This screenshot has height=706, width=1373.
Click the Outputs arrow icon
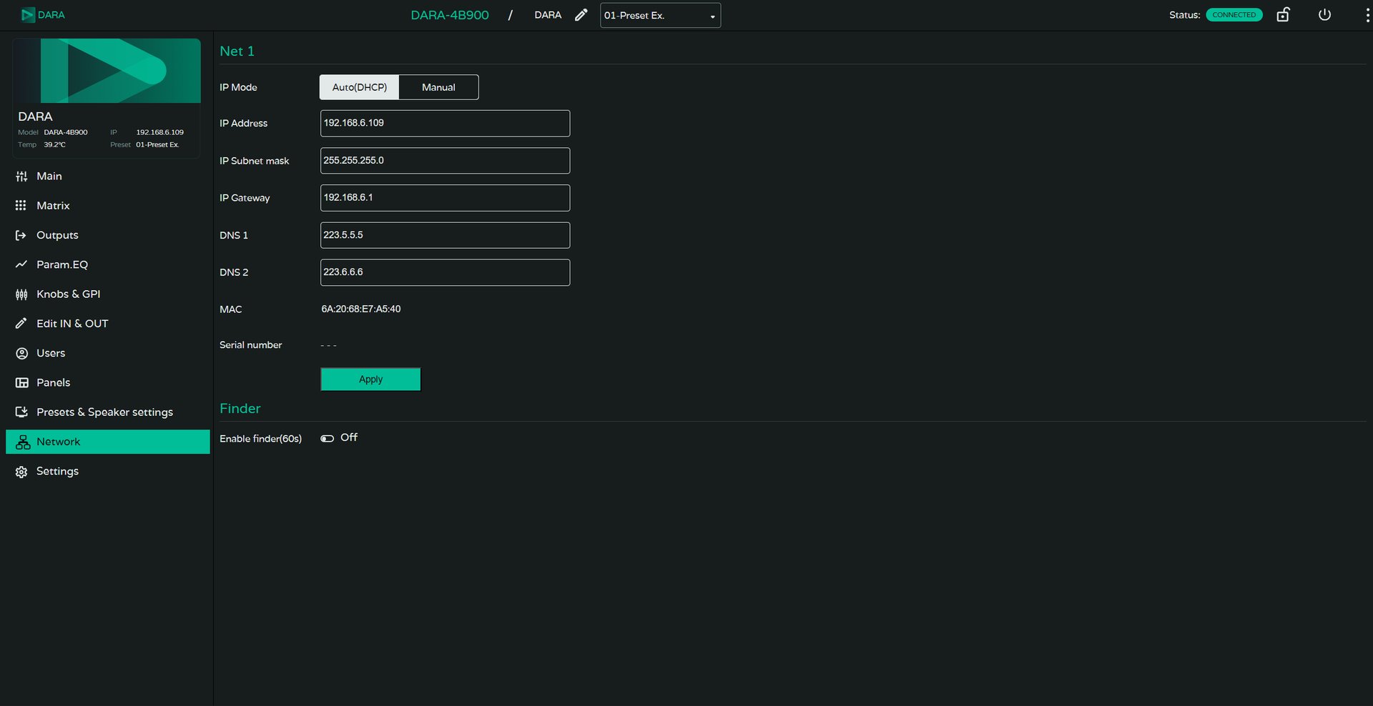tap(21, 235)
